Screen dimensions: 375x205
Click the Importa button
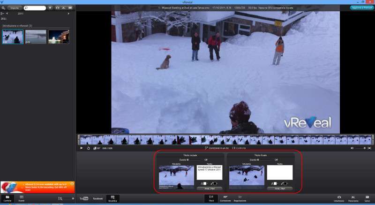pos(15,8)
